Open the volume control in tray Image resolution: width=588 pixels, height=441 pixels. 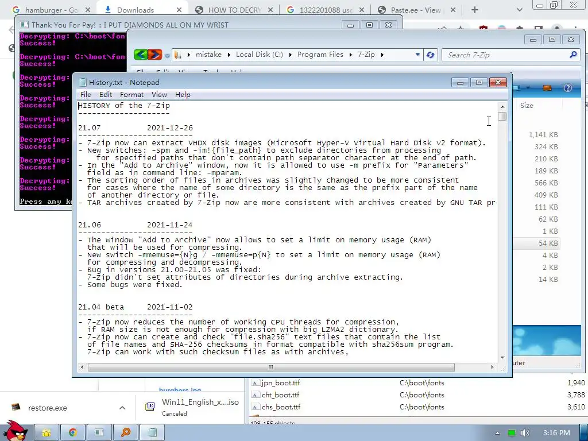pyautogui.click(x=525, y=433)
